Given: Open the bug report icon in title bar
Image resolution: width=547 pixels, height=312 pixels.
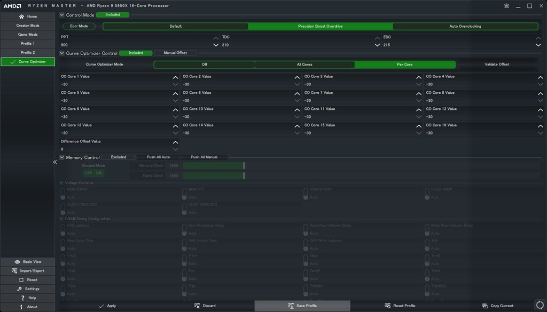Looking at the screenshot, I should click(x=506, y=6).
